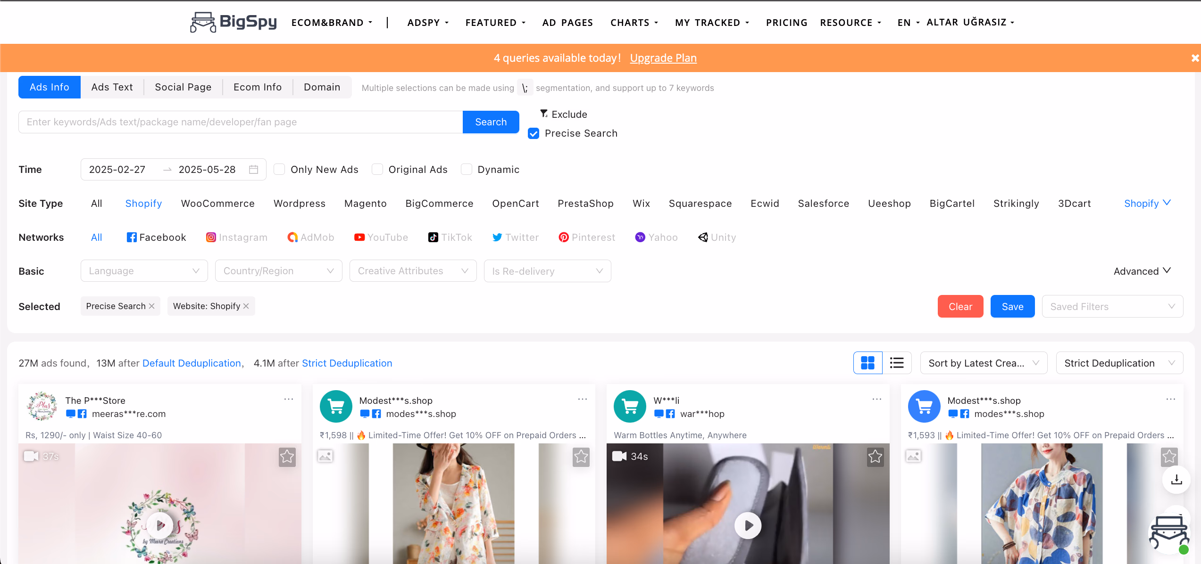Click the Default Deduplication link
1201x564 pixels.
tap(192, 363)
